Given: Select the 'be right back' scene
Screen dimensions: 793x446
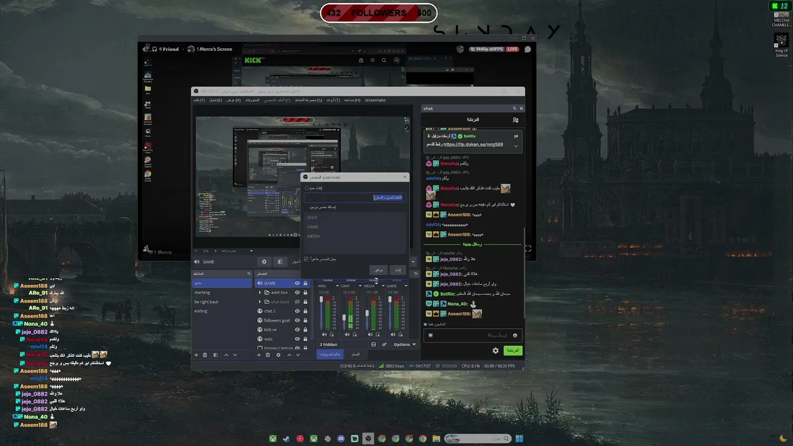Looking at the screenshot, I should click(222, 302).
